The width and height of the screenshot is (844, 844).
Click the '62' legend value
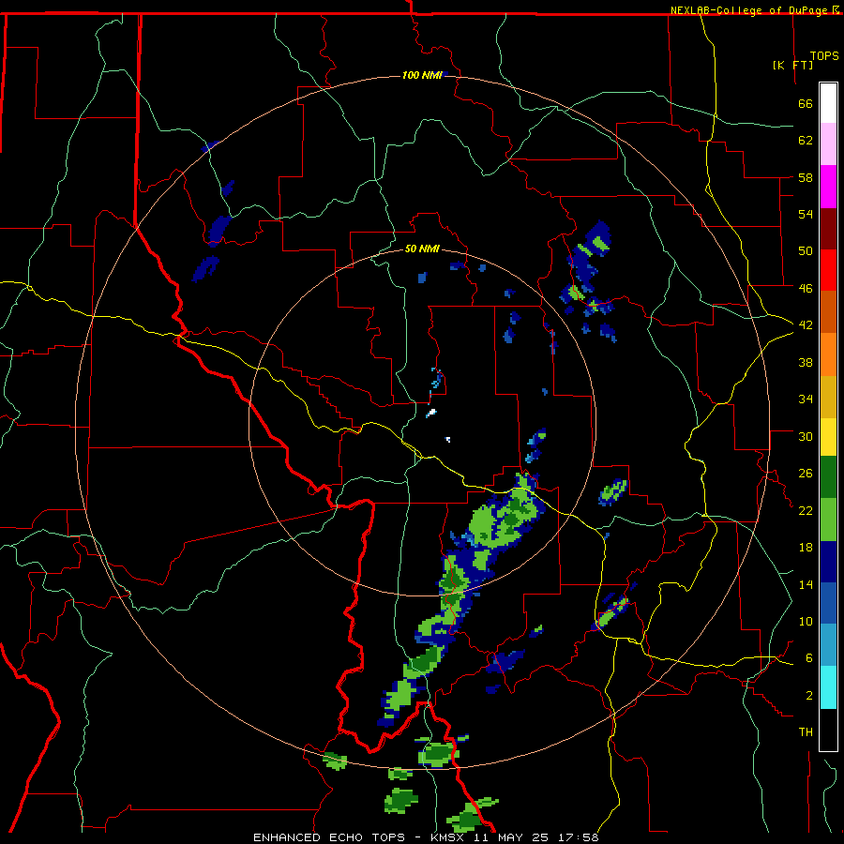tap(806, 141)
